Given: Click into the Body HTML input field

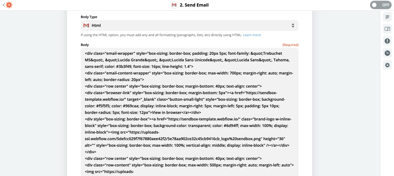Looking at the screenshot, I should 189,112.
